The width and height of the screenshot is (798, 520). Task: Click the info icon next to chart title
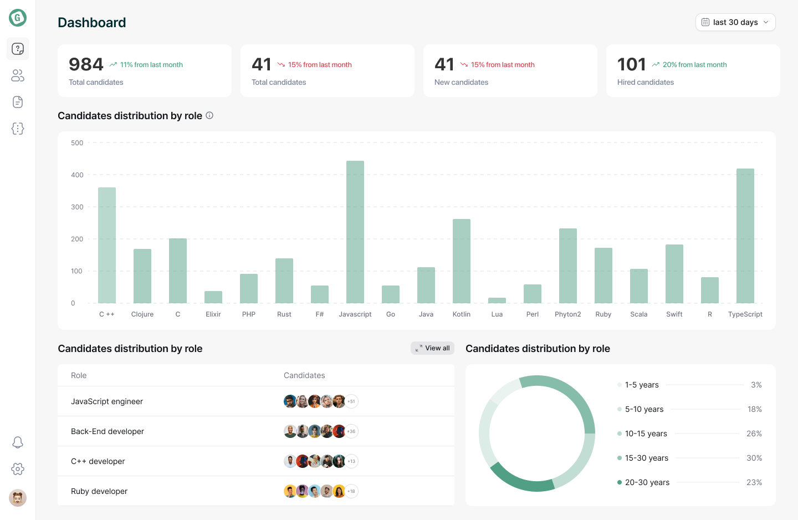pos(209,115)
